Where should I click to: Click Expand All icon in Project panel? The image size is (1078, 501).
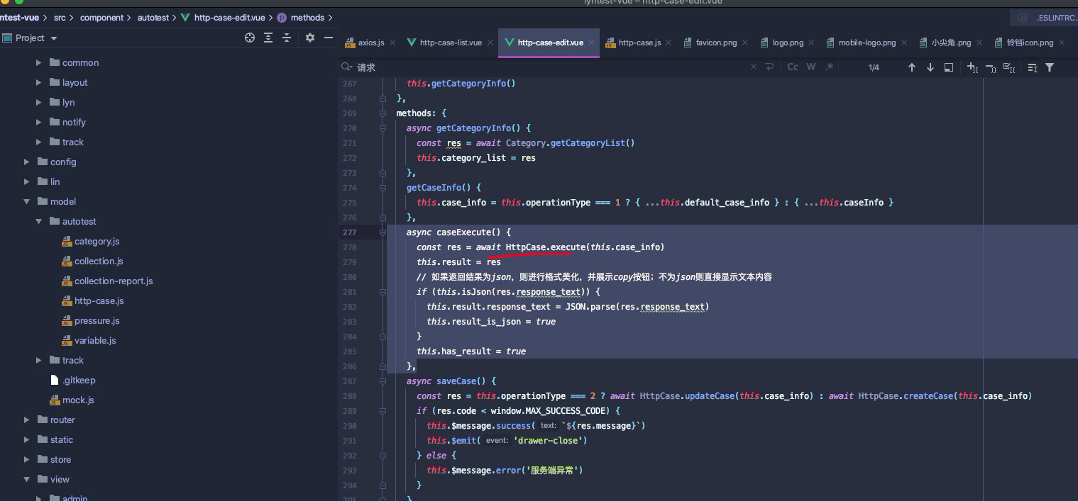[x=268, y=38]
